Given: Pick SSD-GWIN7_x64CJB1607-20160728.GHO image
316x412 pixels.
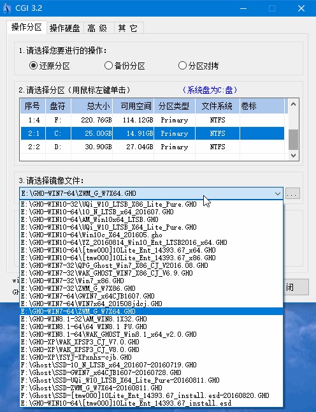Looking at the screenshot, I should coord(152,372).
